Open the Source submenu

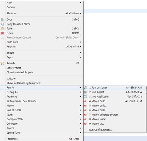click(42, 128)
